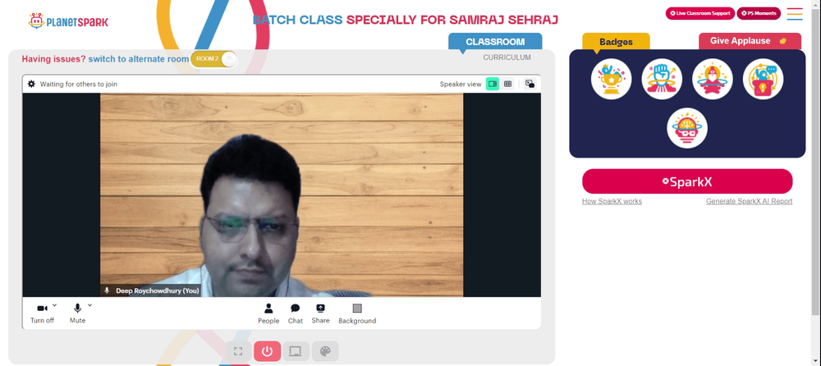This screenshot has width=821, height=366.
Task: Switch to speaker view layout icon
Action: (x=492, y=84)
